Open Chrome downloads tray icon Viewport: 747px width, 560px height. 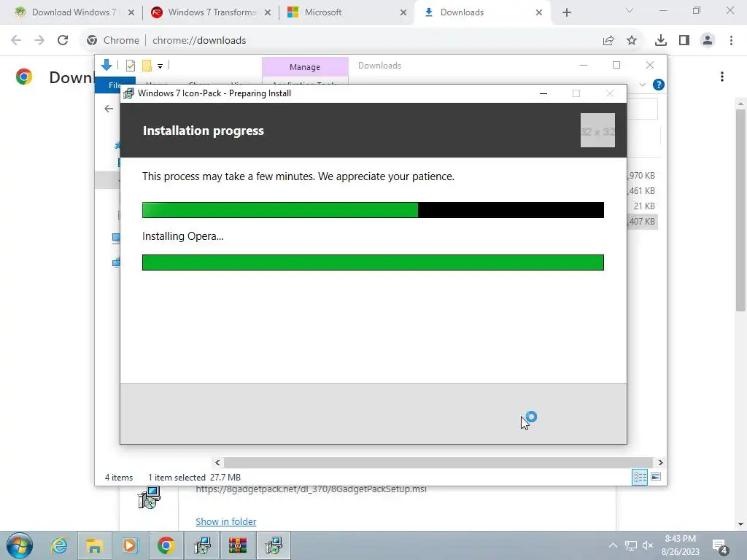pos(661,41)
